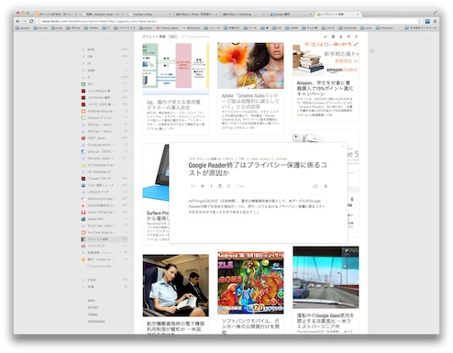The height and width of the screenshot is (353, 453).
Task: Mark all as read with the checkmark icon
Action: (326, 37)
